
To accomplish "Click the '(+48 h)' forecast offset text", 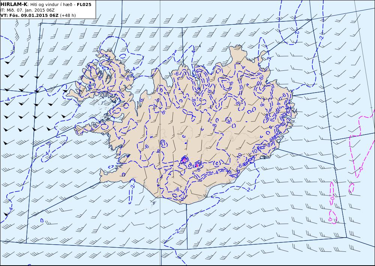I will pos(67,15).
